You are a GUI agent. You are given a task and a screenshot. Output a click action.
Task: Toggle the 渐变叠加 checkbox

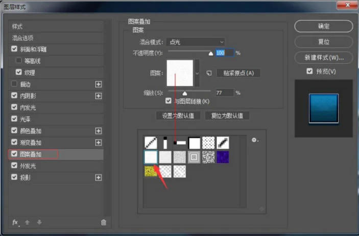click(14, 142)
